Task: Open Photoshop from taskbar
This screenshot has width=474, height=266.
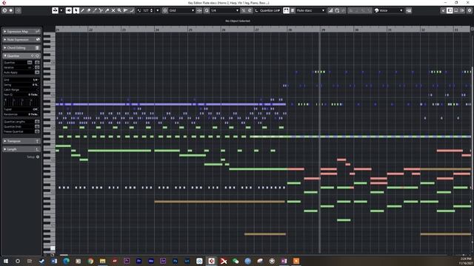Action: click(x=175, y=261)
